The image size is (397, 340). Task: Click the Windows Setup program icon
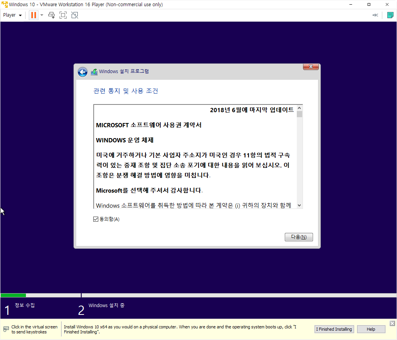[94, 72]
